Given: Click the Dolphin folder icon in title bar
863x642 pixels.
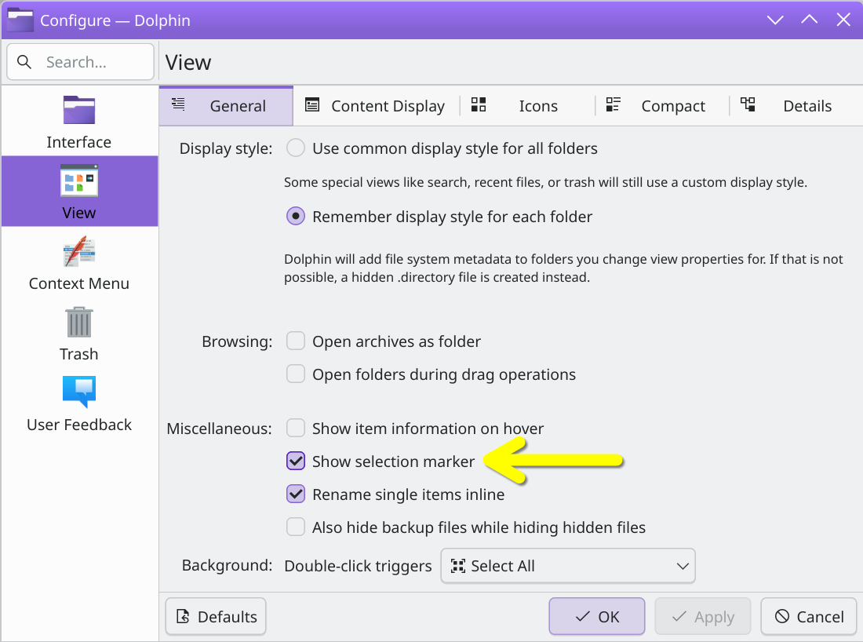Looking at the screenshot, I should (x=20, y=20).
